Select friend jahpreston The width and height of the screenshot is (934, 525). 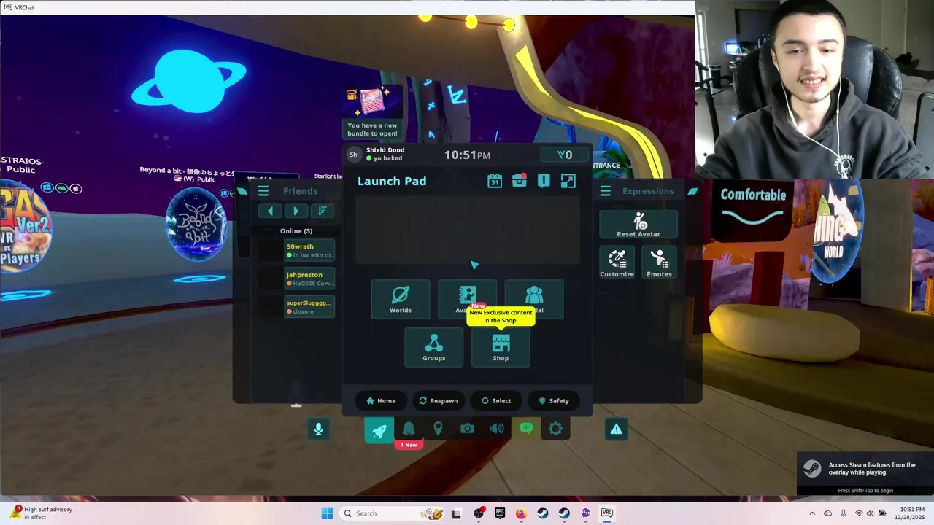pyautogui.click(x=309, y=279)
